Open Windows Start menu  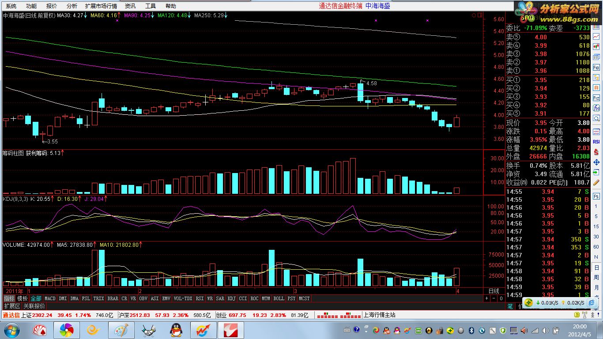click(11, 330)
